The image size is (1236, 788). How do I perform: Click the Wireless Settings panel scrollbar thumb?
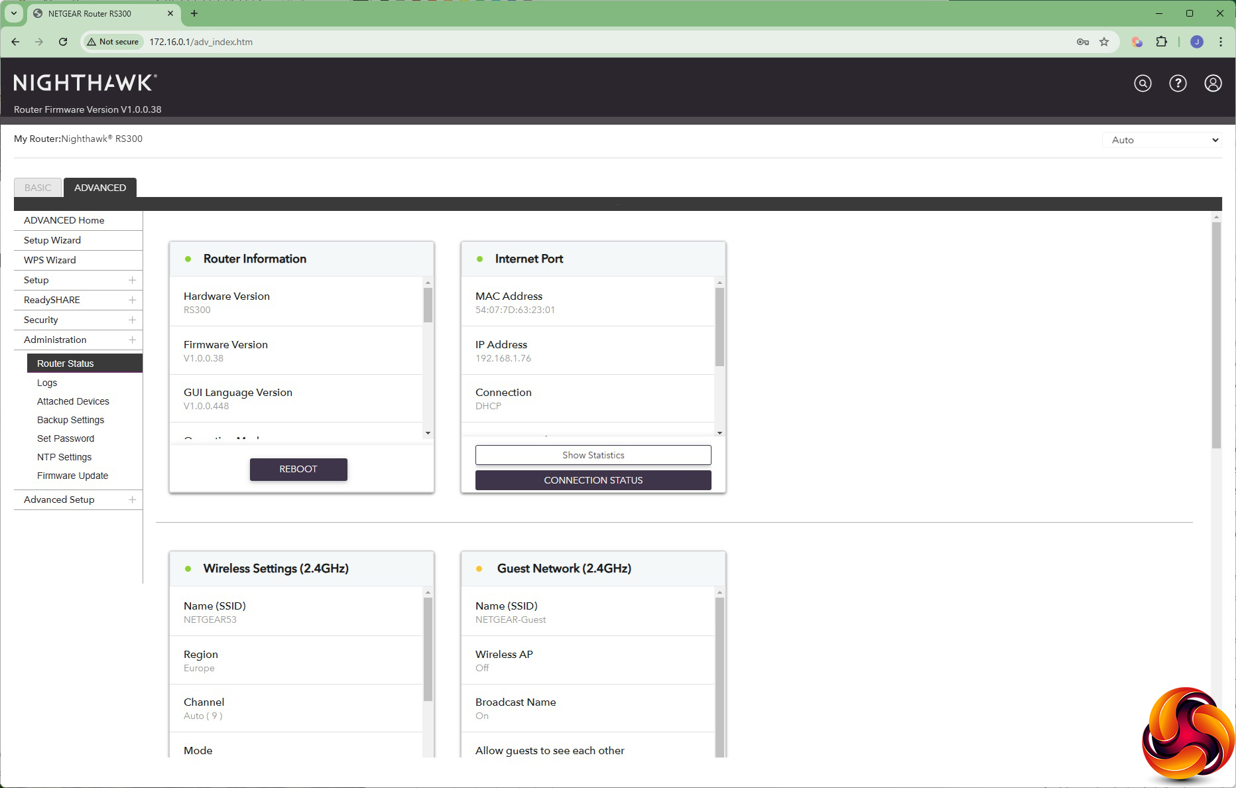pos(428,649)
